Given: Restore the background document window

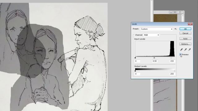Looking at the screenshot, I should 175,12.
